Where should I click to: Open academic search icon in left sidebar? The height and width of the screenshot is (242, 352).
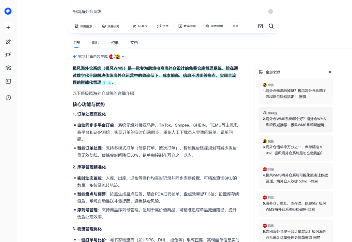8,68
